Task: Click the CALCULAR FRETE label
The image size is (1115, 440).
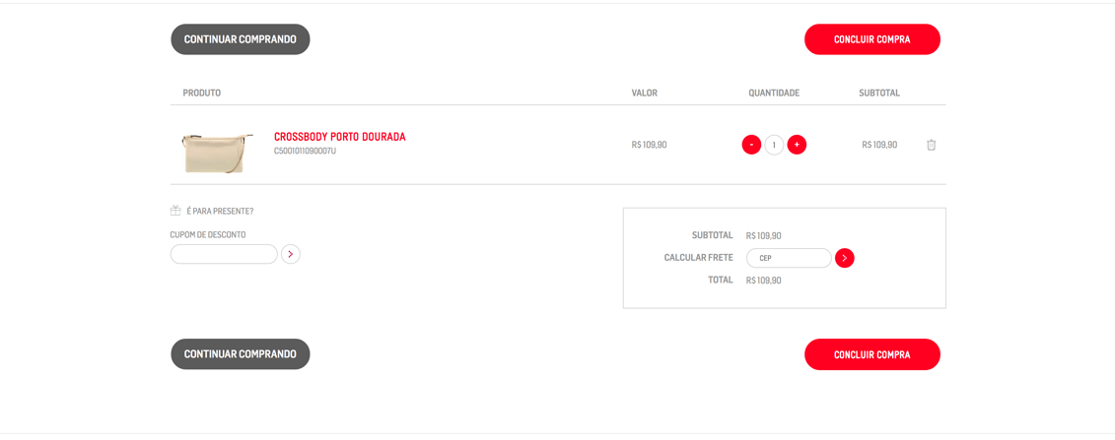Action: (x=698, y=258)
